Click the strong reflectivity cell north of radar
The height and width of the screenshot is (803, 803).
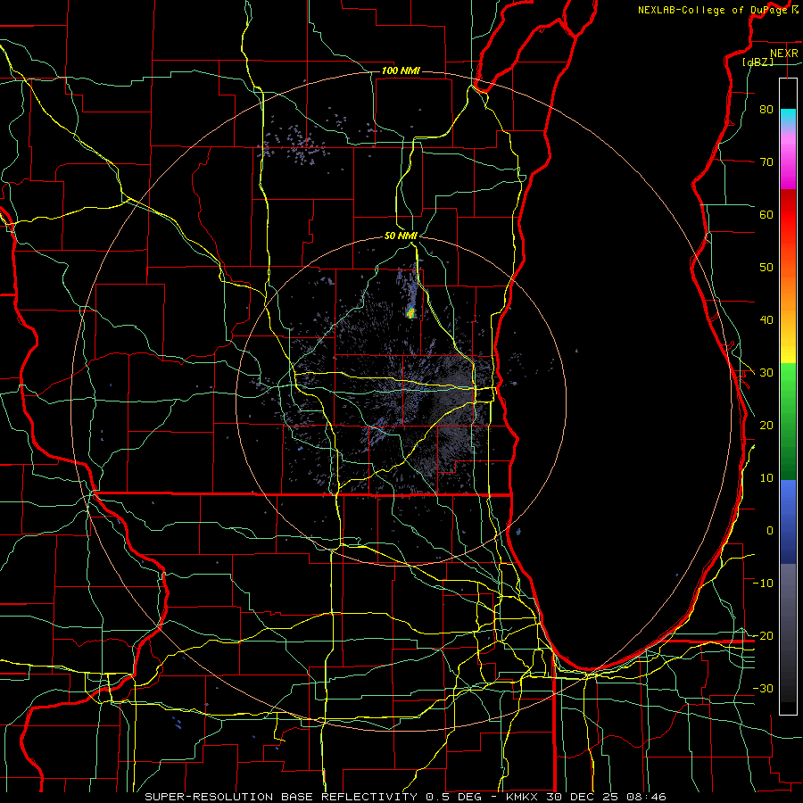coord(410,311)
